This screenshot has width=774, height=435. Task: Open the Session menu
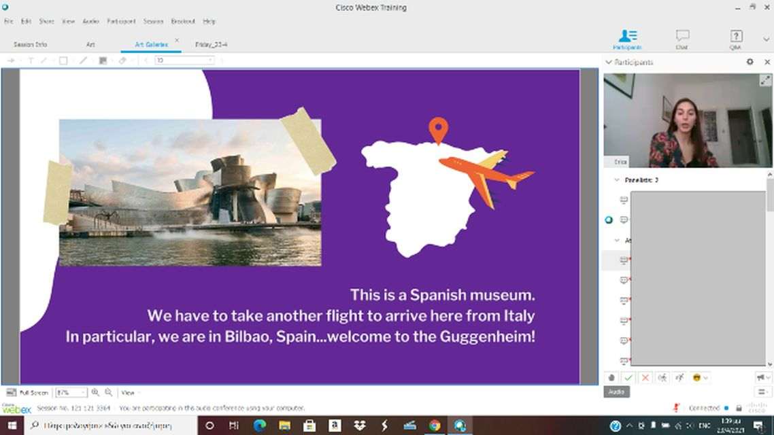click(x=153, y=21)
